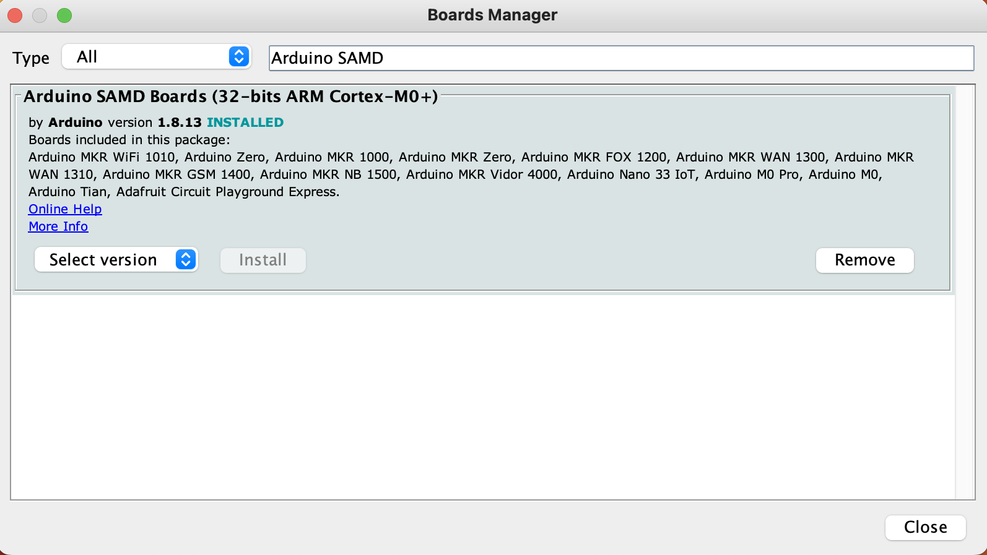987x555 pixels.
Task: Follow the More Info link
Action: [x=58, y=226]
